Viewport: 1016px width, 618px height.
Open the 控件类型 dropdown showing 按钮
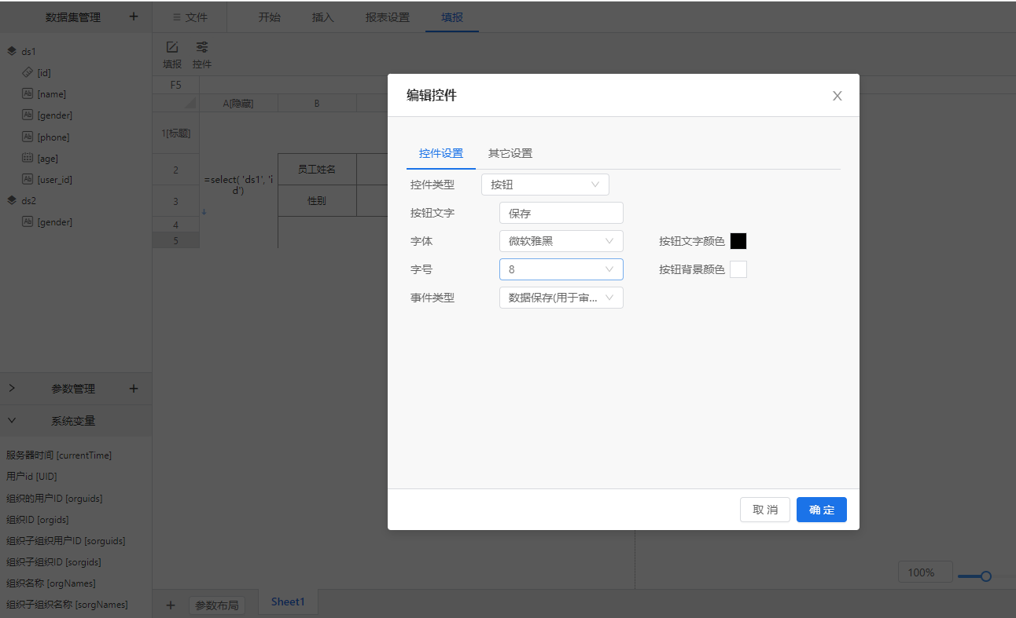click(545, 185)
